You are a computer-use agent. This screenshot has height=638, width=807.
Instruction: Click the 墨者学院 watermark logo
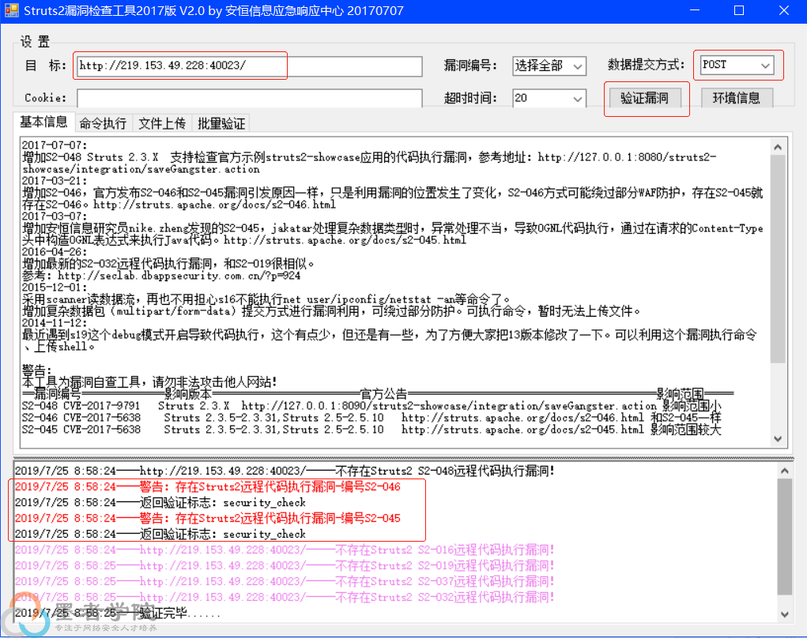point(28,618)
